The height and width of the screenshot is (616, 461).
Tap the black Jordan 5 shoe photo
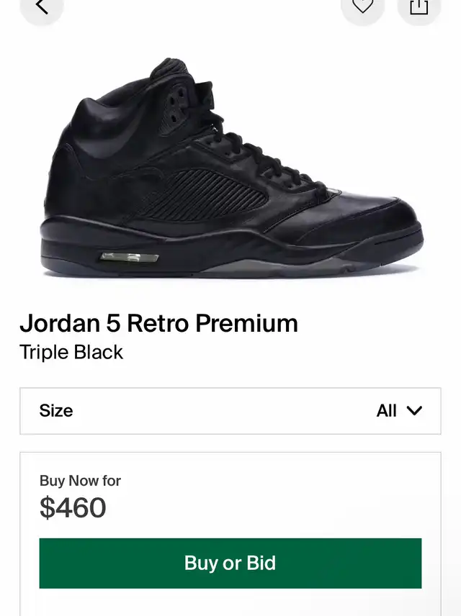click(231, 168)
